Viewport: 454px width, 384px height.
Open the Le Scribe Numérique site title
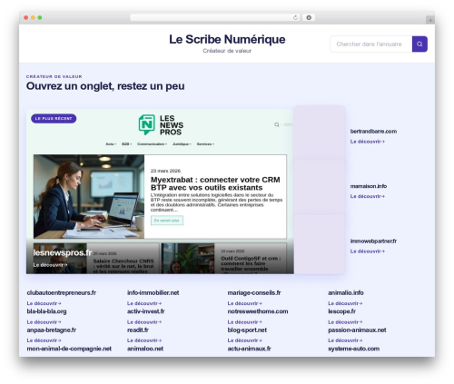[227, 39]
